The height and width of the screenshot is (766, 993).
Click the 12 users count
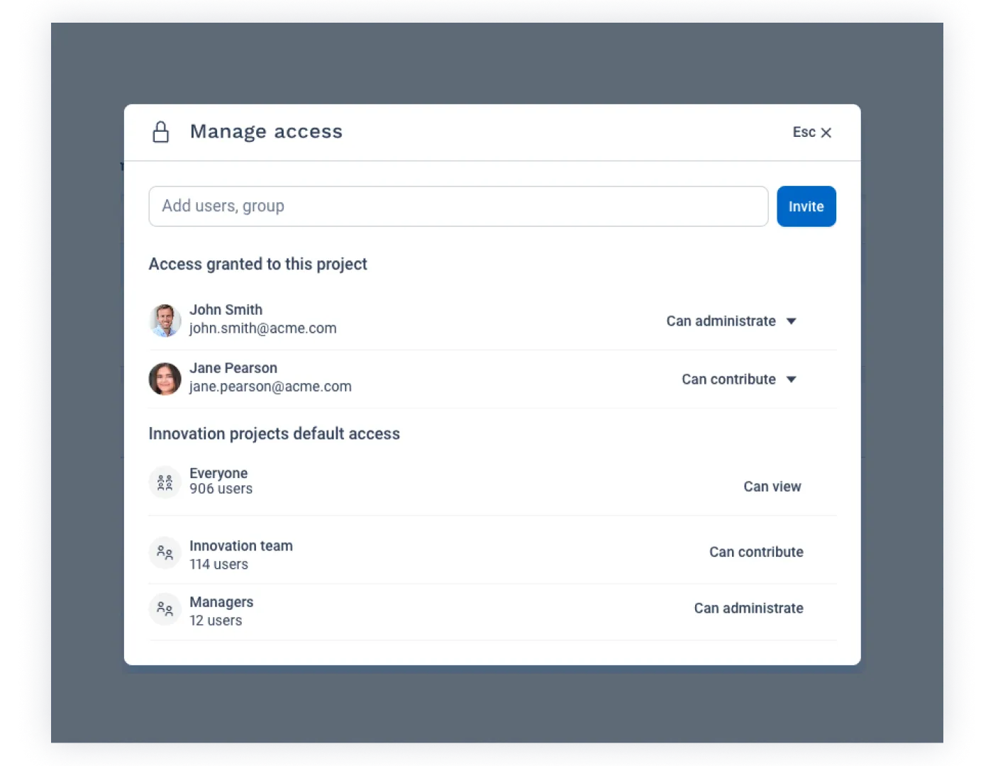click(216, 621)
